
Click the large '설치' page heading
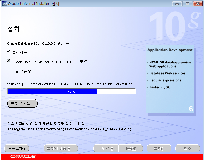[13, 29]
